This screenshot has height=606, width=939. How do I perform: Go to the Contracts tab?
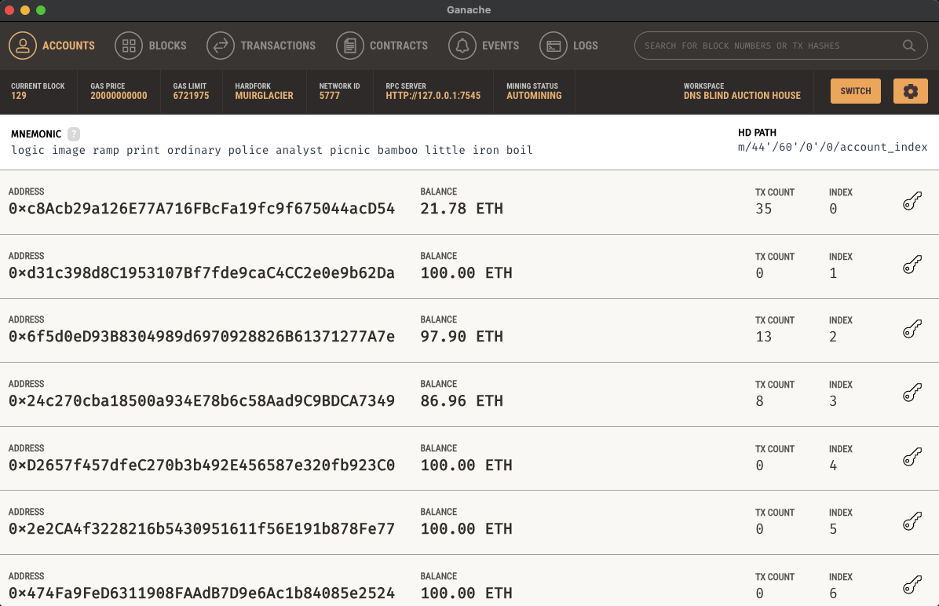click(x=382, y=46)
